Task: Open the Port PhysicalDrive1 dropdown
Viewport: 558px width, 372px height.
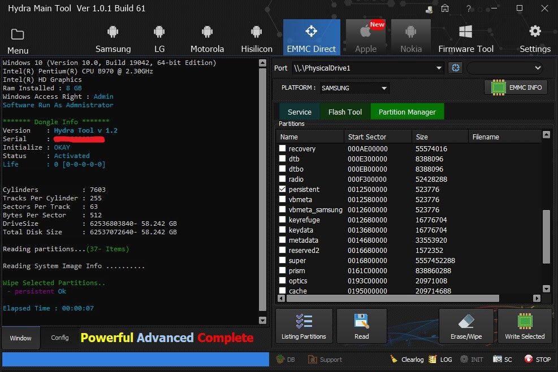Action: tap(368, 68)
